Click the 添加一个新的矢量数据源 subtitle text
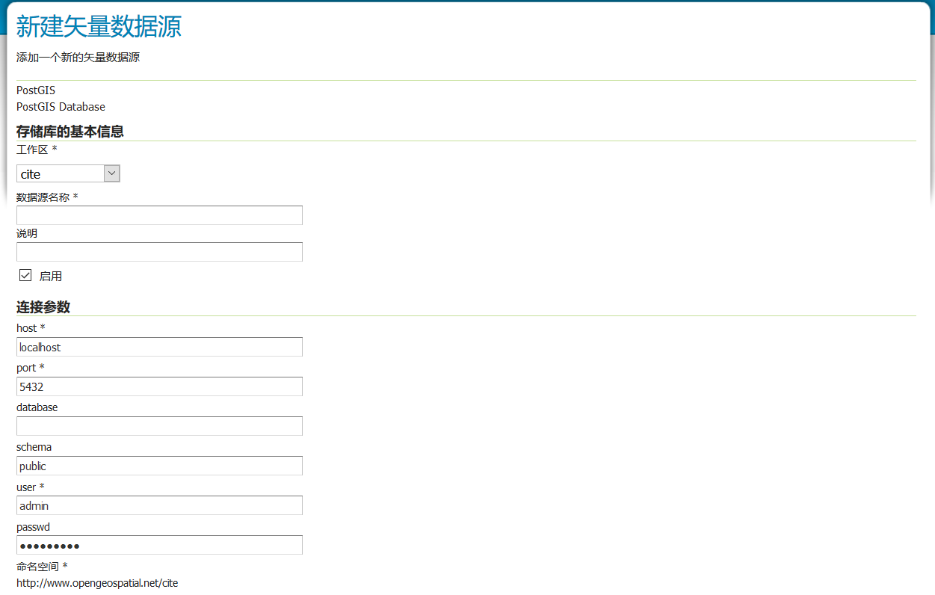 click(78, 57)
